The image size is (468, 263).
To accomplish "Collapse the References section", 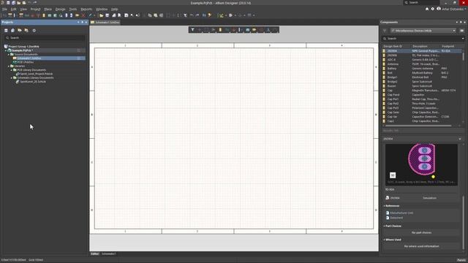I will click(384, 206).
